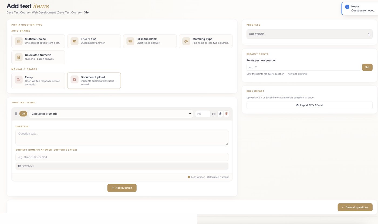Grab the Q1 drag handle icon

pos(16,114)
